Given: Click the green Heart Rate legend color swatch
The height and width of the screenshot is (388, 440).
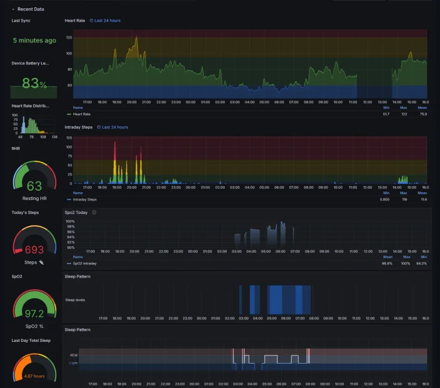Looking at the screenshot, I should [x=69, y=114].
